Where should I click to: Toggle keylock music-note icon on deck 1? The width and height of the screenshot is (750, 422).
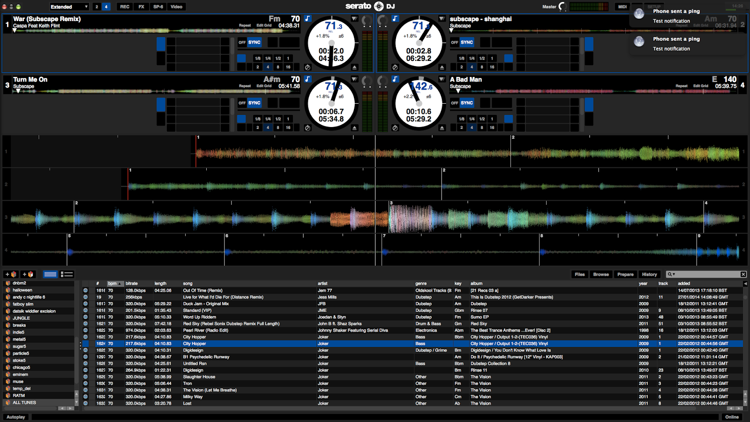[x=307, y=19]
